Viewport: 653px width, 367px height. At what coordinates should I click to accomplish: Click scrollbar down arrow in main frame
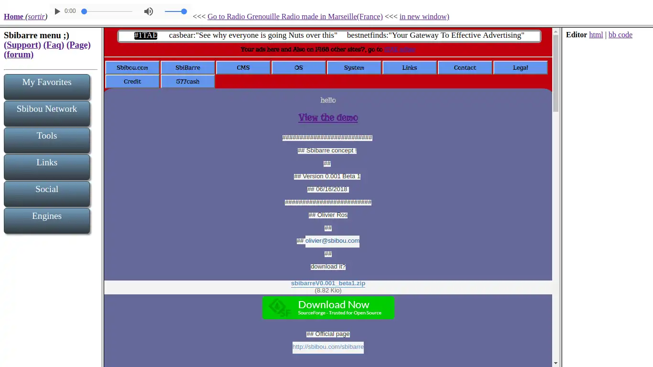coord(555,363)
